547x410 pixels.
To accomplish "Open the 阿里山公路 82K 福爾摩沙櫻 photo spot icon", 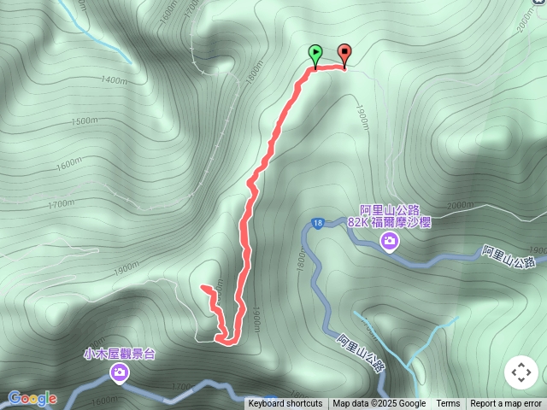I will pos(390,243).
